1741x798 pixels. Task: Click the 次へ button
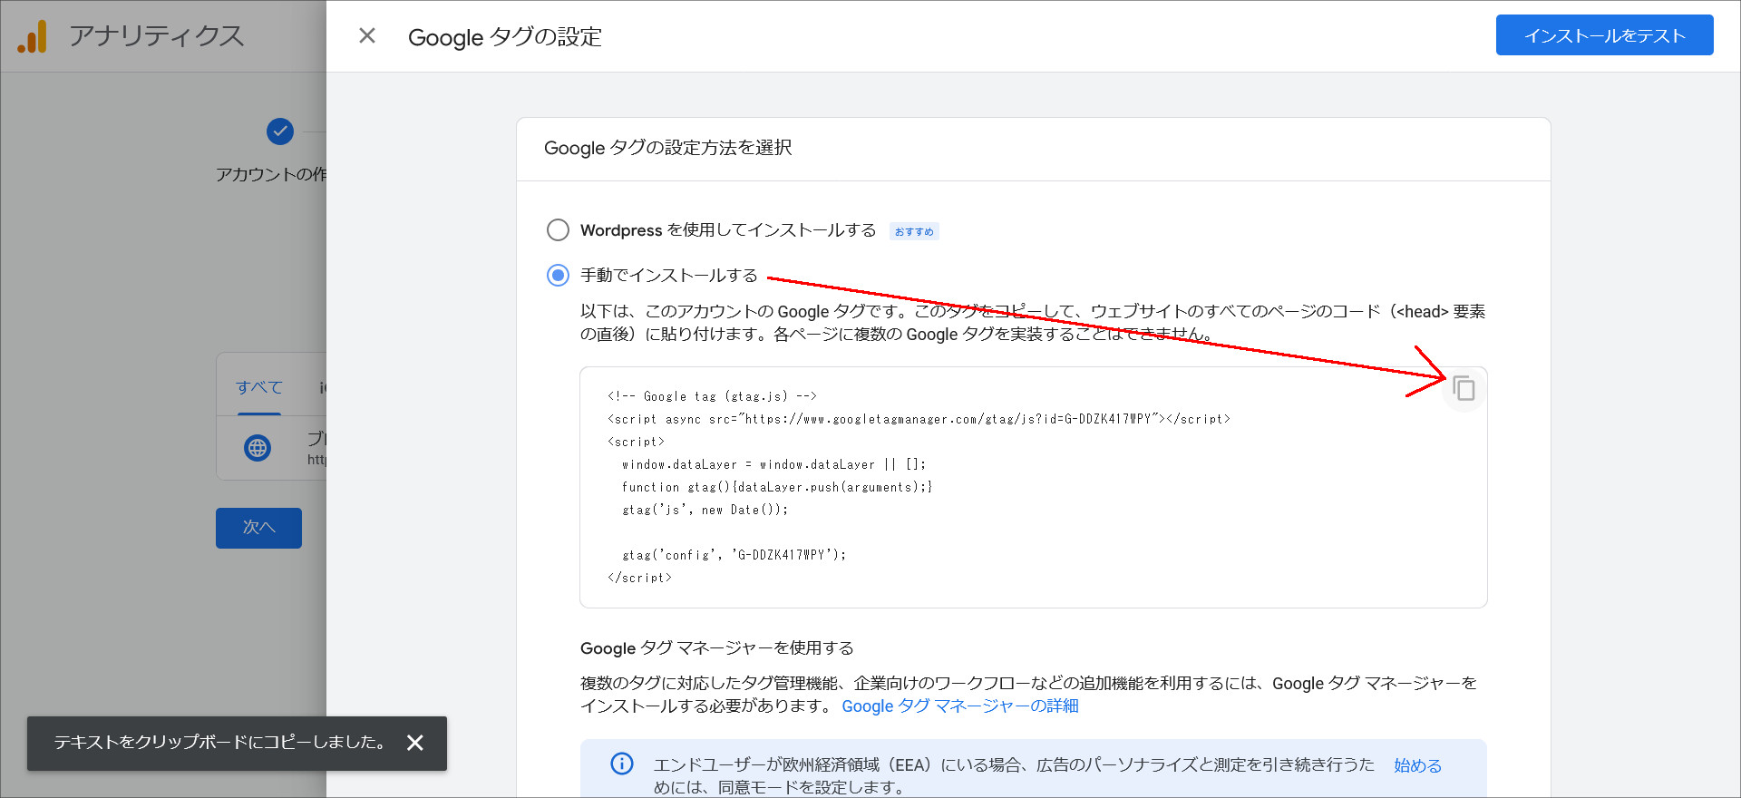pos(258,528)
